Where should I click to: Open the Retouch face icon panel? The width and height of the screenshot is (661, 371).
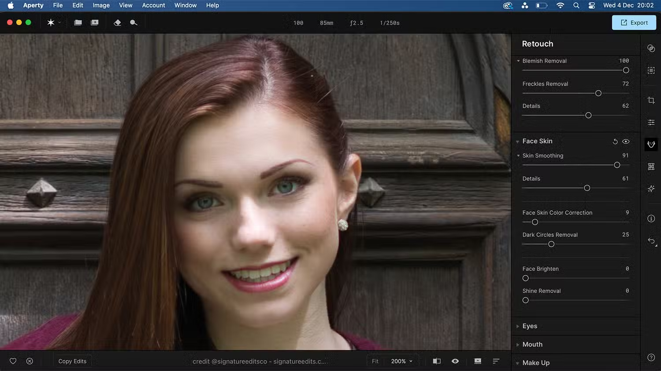pyautogui.click(x=651, y=144)
